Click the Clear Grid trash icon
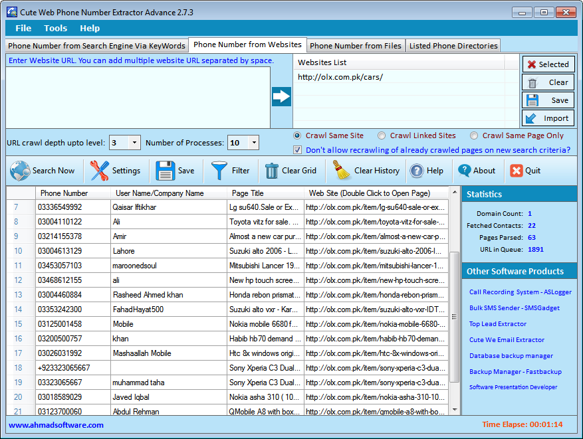583x439 pixels. point(273,171)
